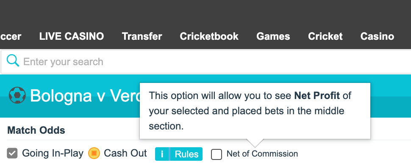Click the magnifying glass search icon

(x=13, y=61)
